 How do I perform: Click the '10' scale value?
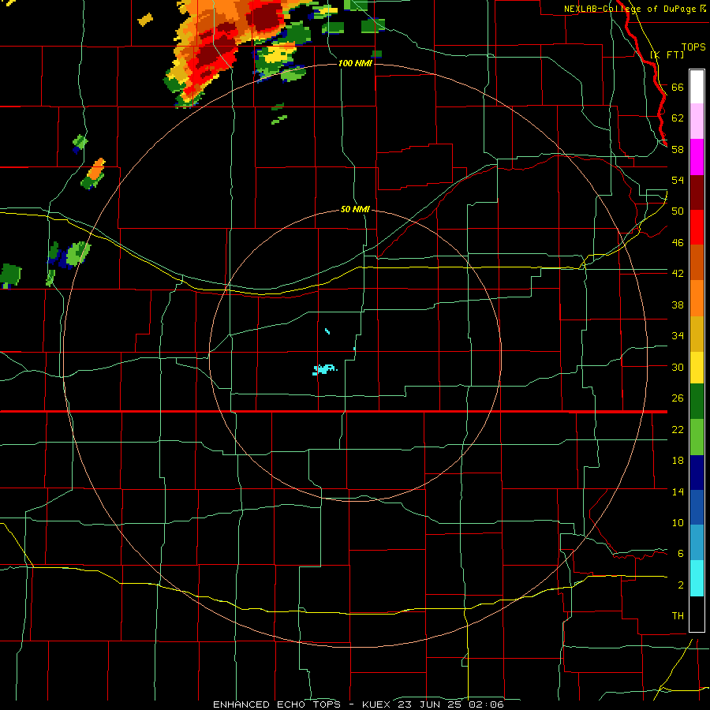(678, 522)
